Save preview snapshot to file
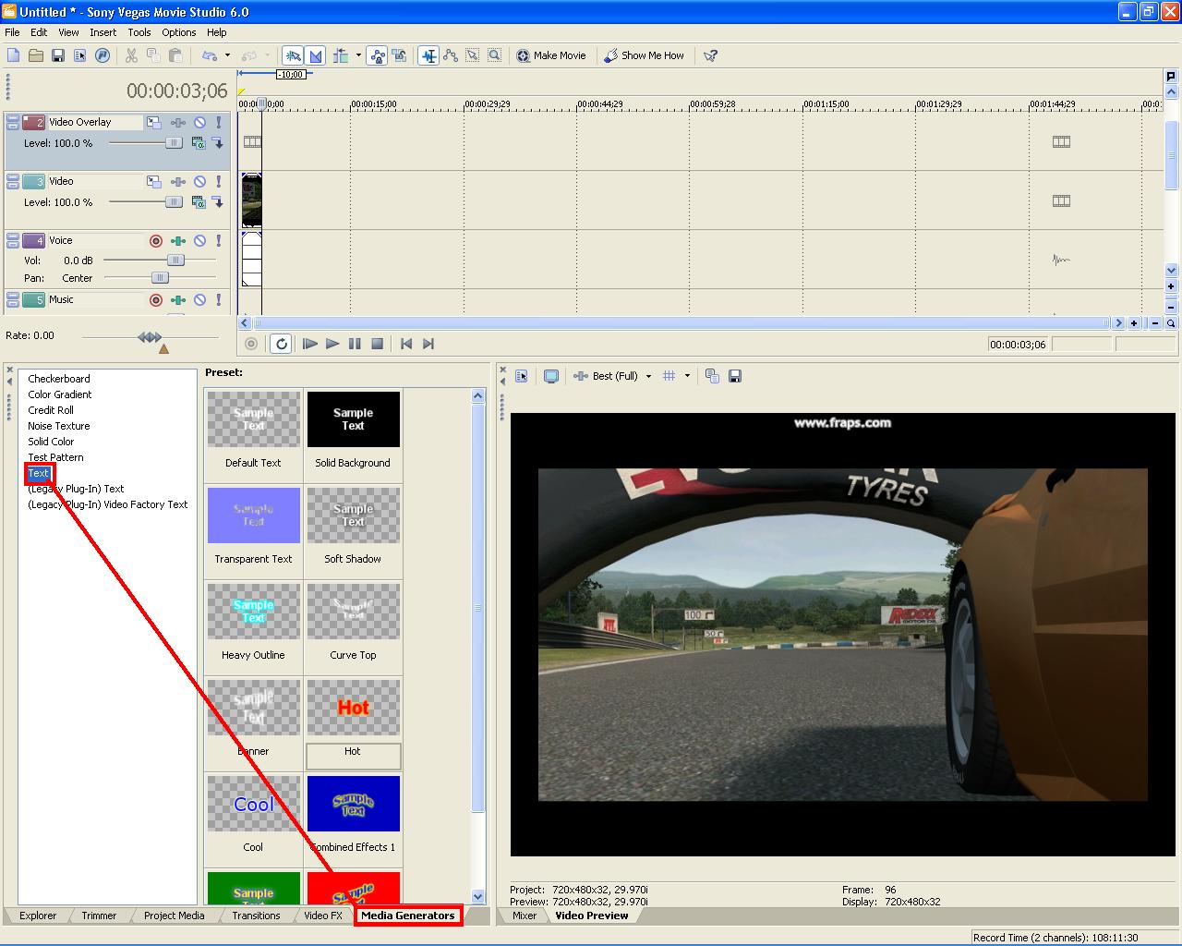 (735, 376)
